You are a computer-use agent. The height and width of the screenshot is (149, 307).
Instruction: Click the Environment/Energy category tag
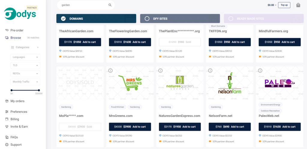tap(270, 105)
